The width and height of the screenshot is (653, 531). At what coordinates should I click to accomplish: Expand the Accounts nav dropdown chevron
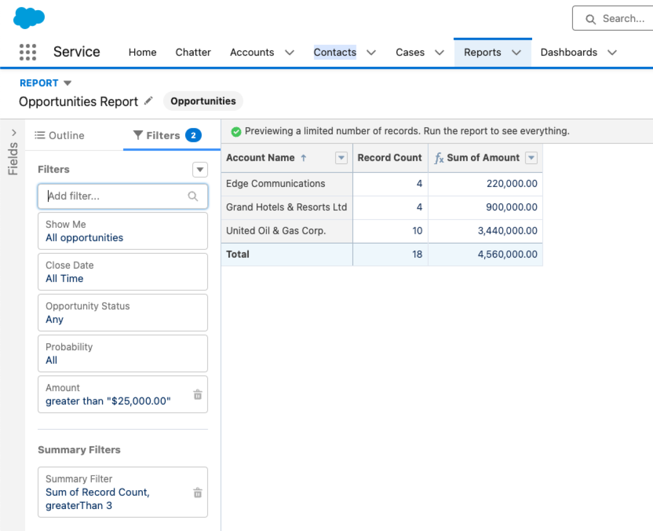289,53
